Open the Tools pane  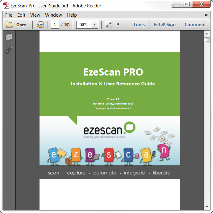click(139, 25)
